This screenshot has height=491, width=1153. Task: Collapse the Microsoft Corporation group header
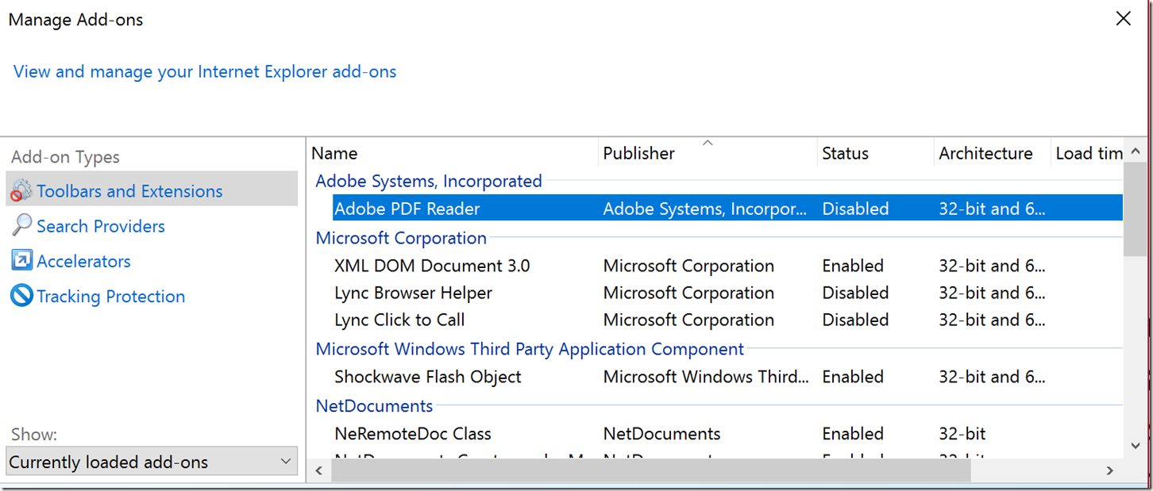coord(401,238)
